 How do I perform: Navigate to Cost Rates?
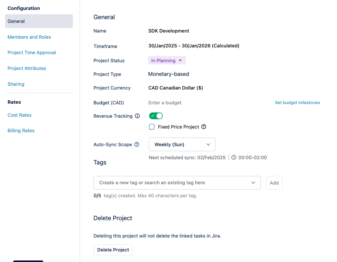tap(20, 115)
